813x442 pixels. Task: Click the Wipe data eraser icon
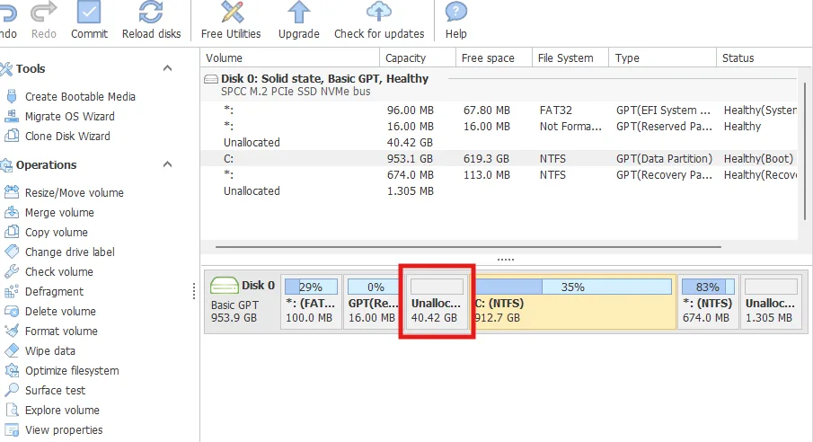click(x=12, y=350)
